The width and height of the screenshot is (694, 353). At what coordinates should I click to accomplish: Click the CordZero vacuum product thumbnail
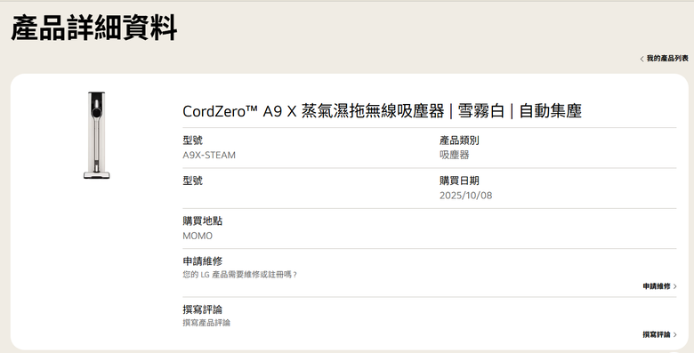click(x=96, y=135)
